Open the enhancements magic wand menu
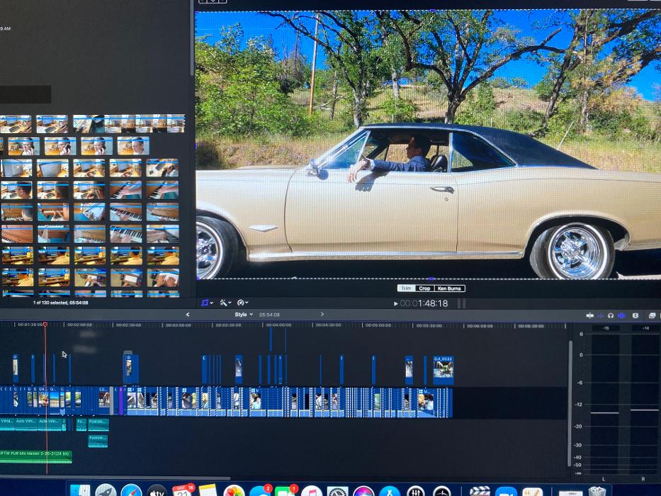 pos(225,303)
